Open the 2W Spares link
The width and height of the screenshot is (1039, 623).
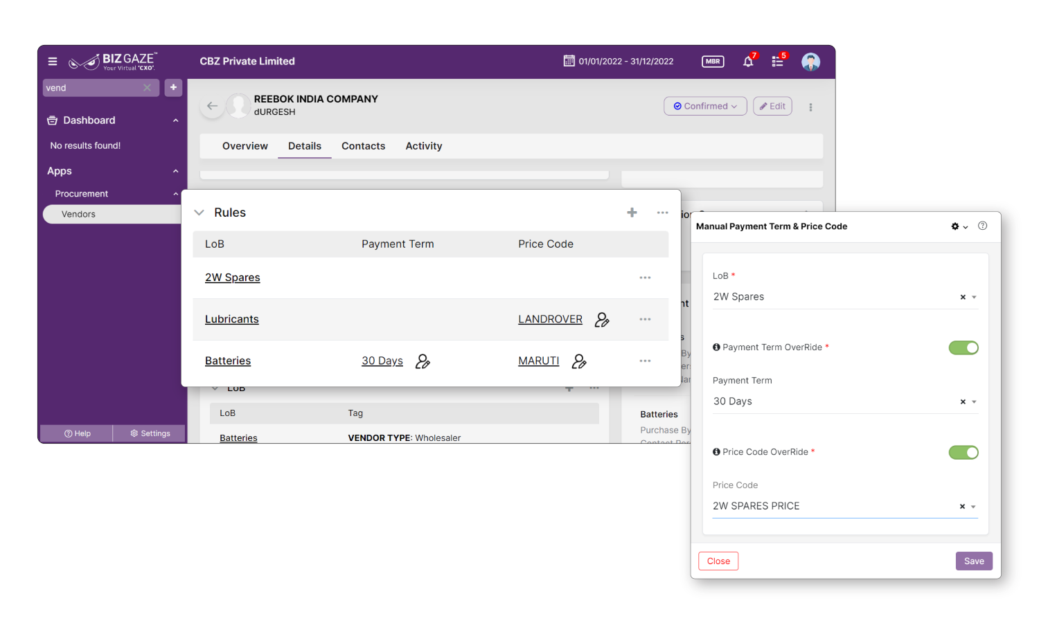point(233,278)
